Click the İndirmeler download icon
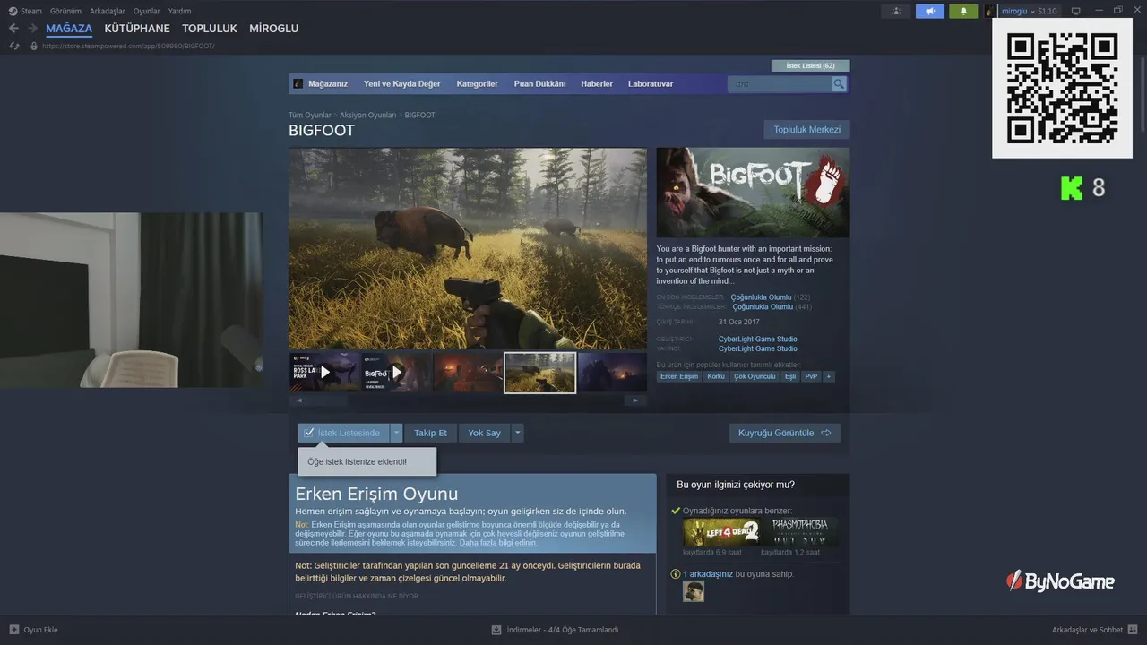 pyautogui.click(x=496, y=630)
